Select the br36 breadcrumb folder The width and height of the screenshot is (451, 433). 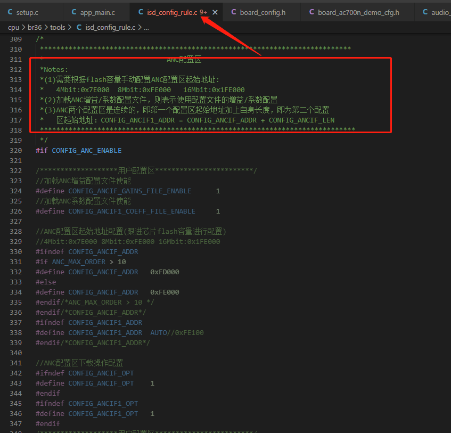coord(35,27)
